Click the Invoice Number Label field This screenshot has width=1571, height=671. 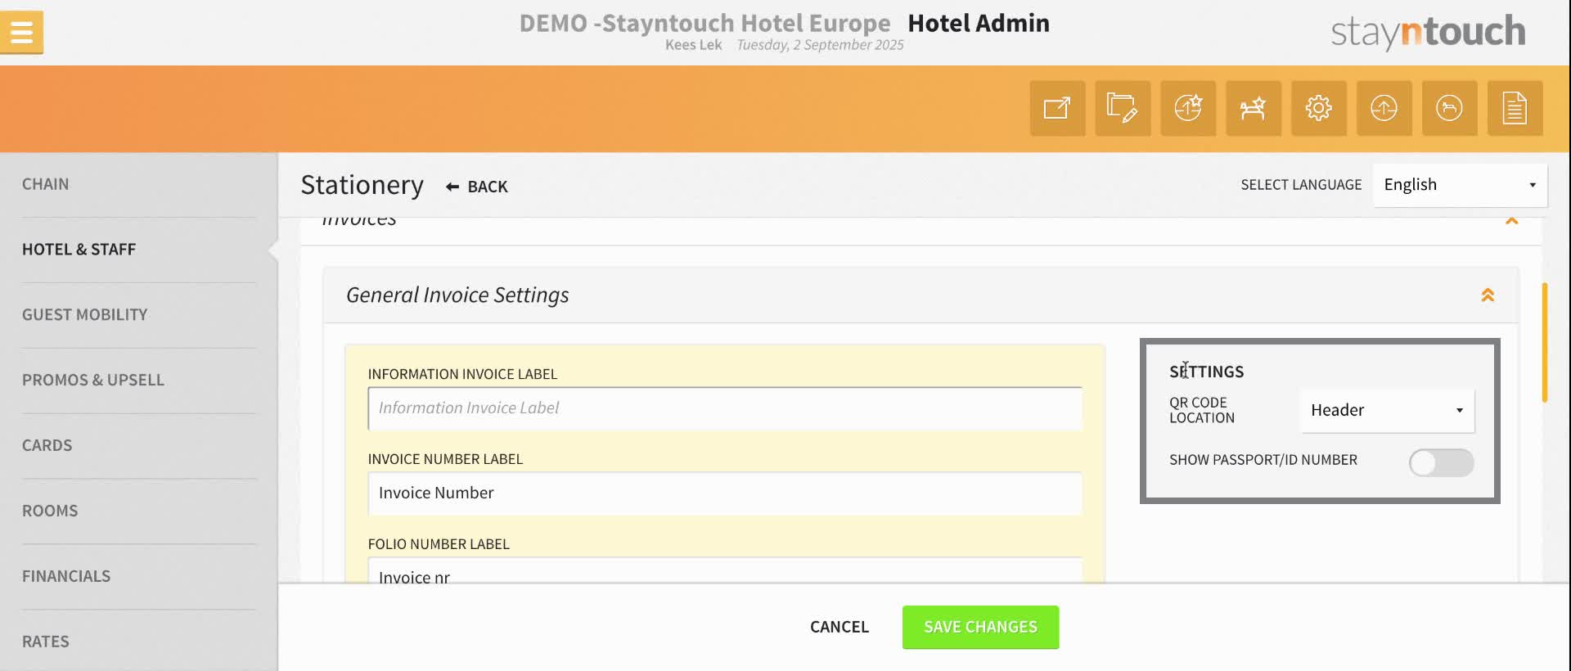[725, 493]
